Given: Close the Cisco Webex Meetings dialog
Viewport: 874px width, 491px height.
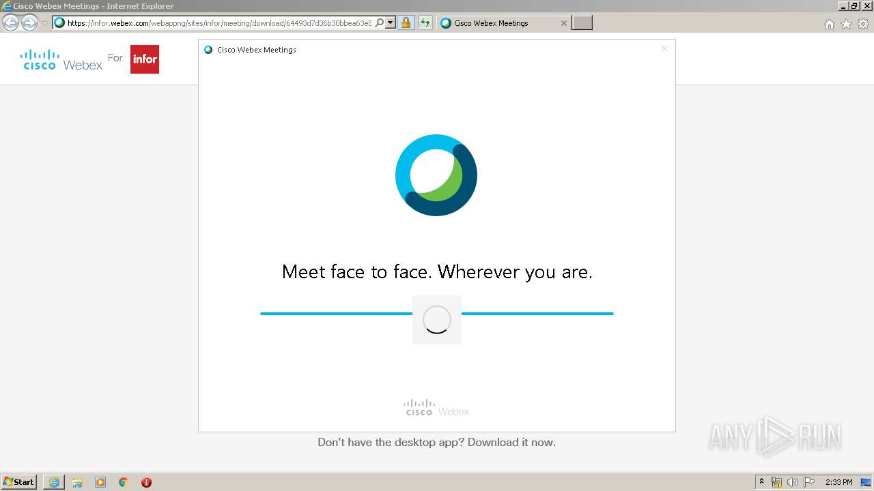Looking at the screenshot, I should [x=664, y=48].
